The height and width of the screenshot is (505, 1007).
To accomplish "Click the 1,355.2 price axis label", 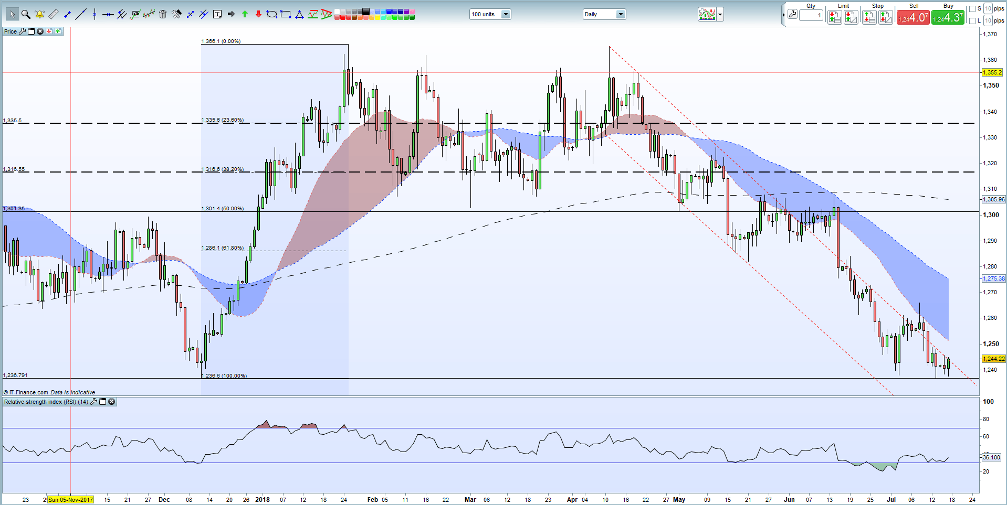I will pos(992,72).
